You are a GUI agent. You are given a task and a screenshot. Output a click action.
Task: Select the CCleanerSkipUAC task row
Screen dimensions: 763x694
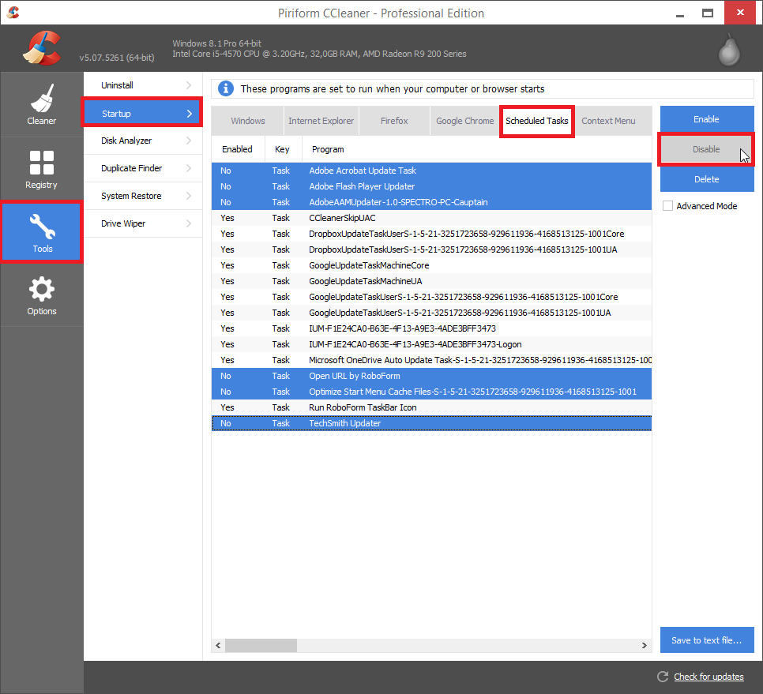431,218
